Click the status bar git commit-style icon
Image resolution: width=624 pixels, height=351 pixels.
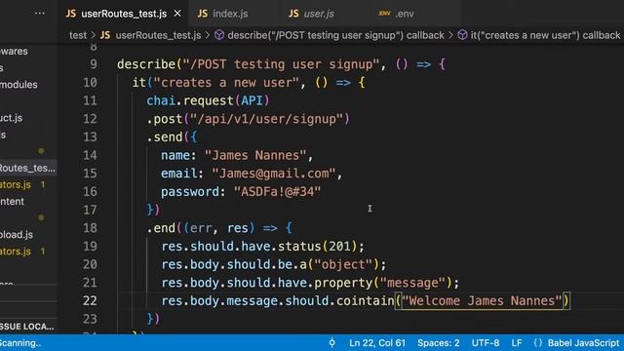pyautogui.click(x=331, y=343)
